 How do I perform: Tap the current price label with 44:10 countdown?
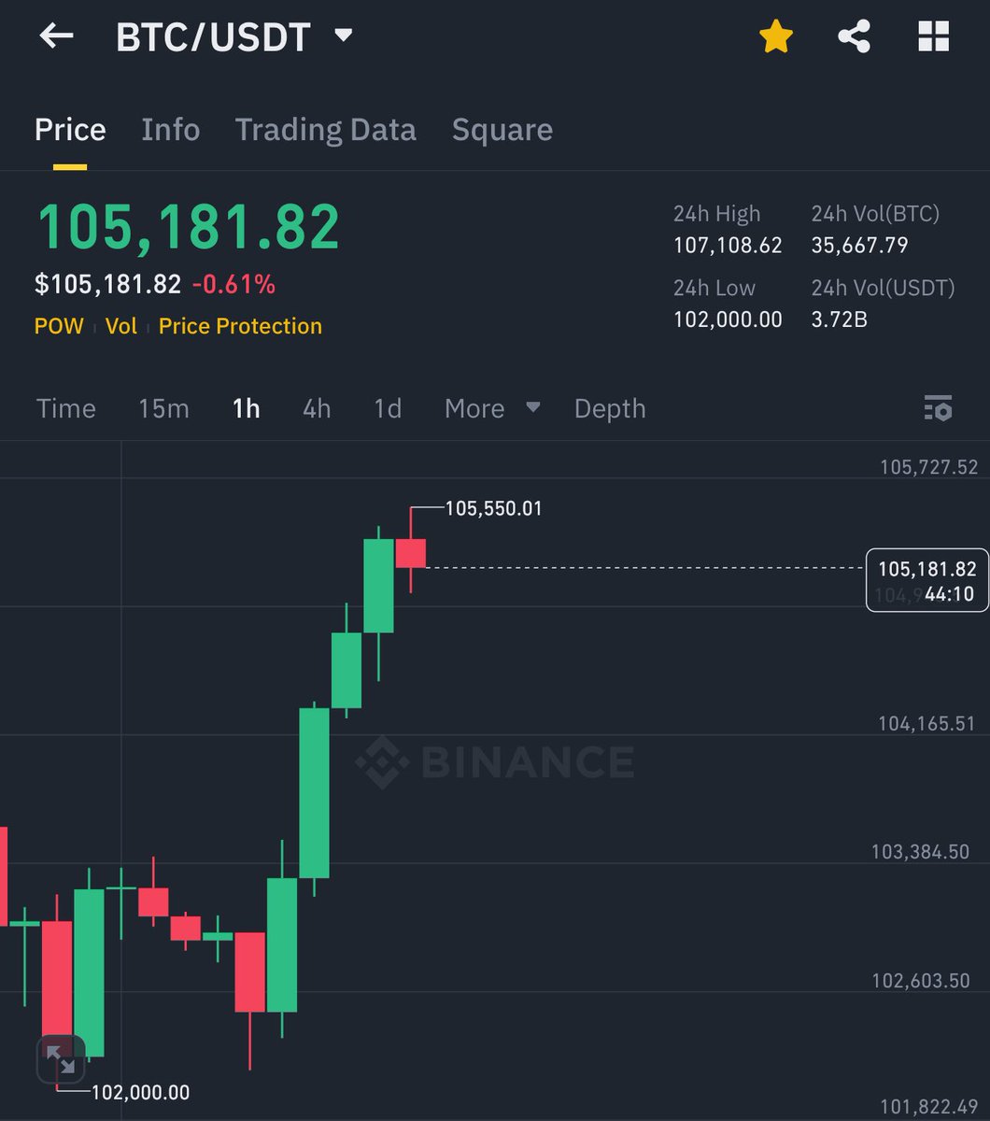pos(927,580)
